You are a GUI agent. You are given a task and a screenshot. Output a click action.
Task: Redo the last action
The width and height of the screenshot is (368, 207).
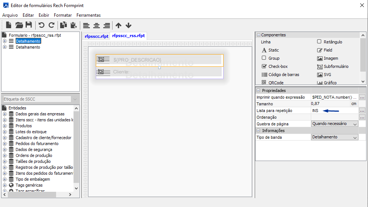[51, 25]
